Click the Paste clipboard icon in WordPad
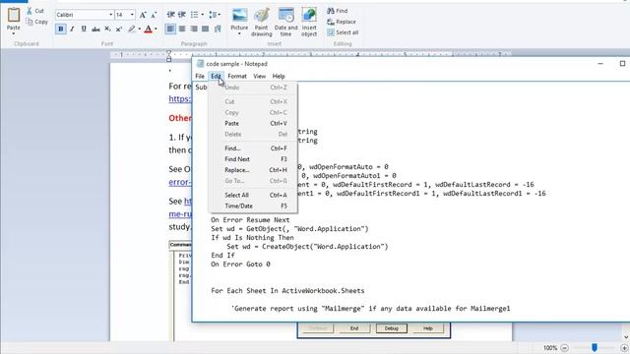 (13, 15)
